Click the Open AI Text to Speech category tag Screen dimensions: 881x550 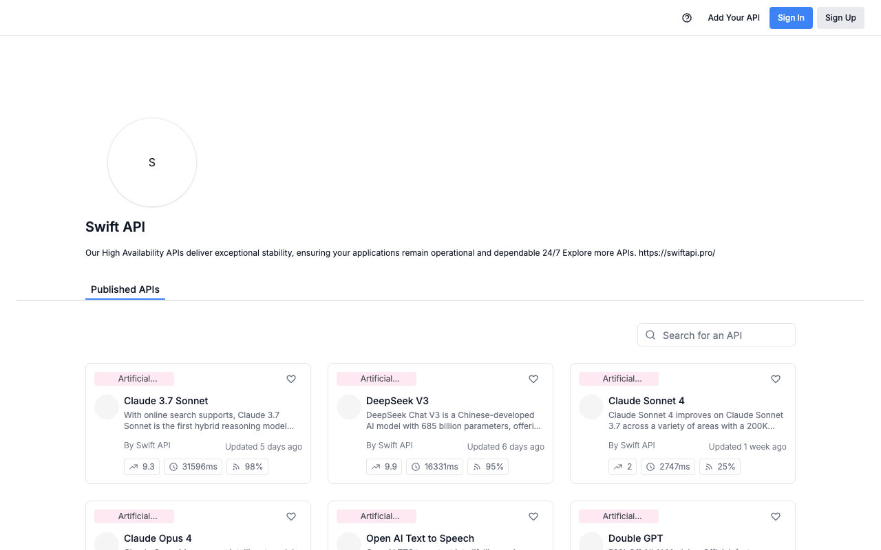376,516
